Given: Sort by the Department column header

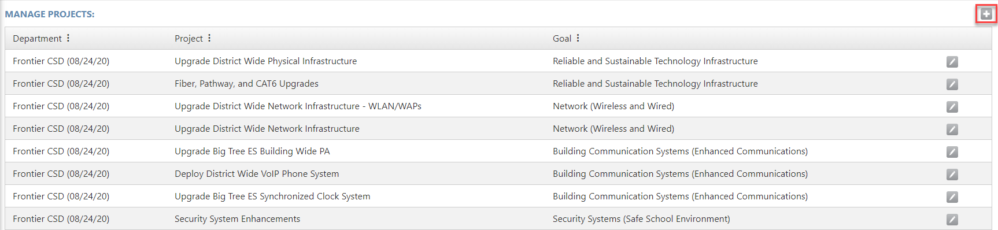Looking at the screenshot, I should 37,39.
